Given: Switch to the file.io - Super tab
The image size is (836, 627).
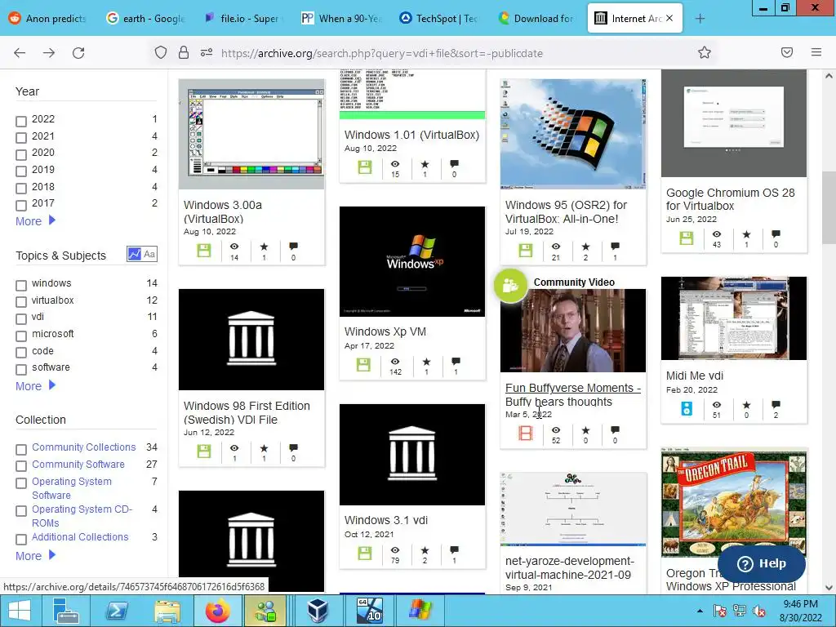Looking at the screenshot, I should coord(243,19).
